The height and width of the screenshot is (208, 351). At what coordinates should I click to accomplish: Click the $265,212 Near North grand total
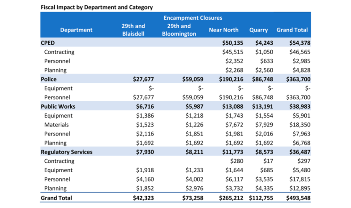[x=228, y=198]
